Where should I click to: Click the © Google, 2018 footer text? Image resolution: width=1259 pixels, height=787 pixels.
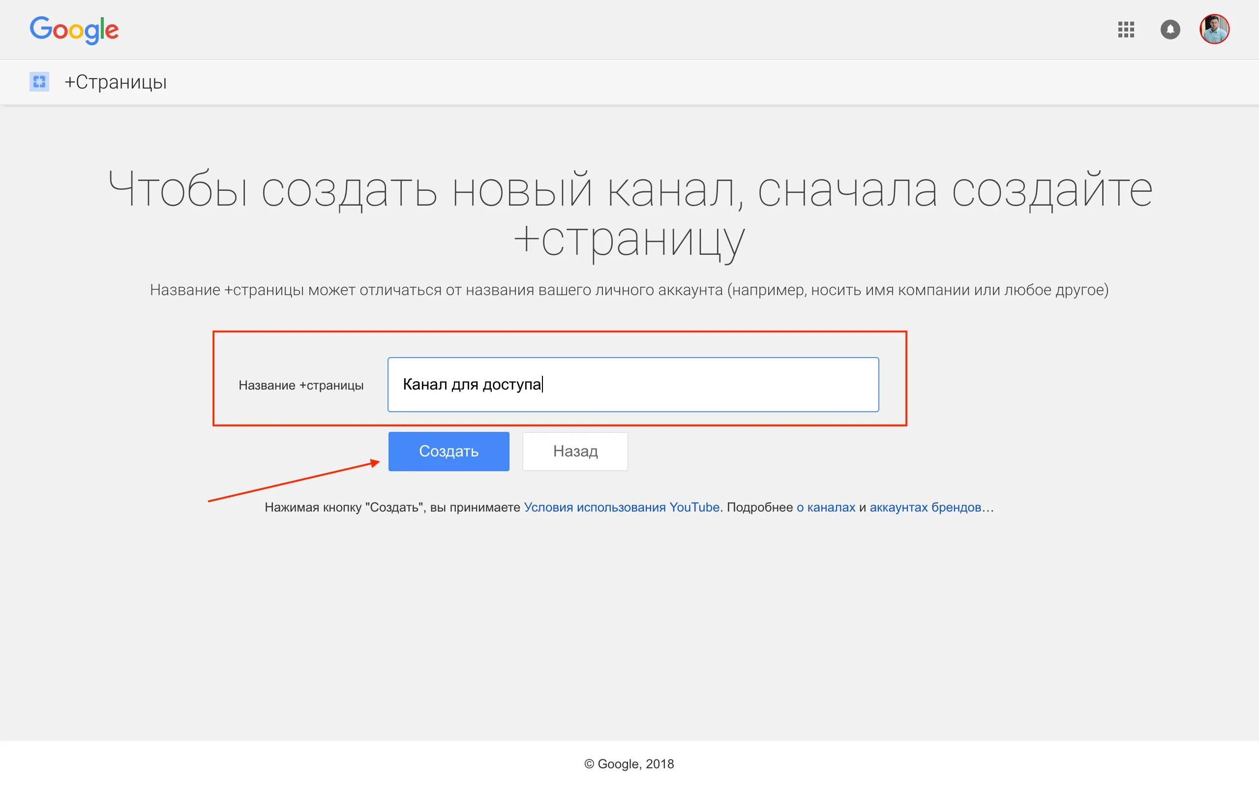point(629,763)
